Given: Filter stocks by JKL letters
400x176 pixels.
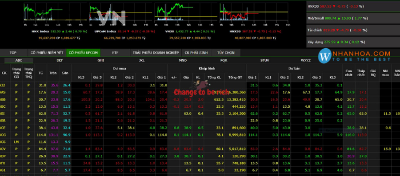Looking at the screenshot, I should (142, 61).
